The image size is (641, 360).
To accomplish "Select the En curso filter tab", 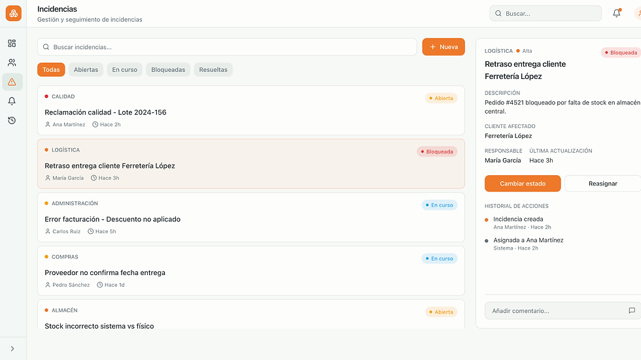I will point(124,70).
